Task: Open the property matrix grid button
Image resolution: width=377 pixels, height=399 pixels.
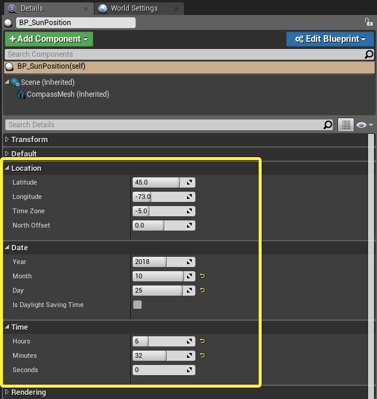Action: (346, 125)
